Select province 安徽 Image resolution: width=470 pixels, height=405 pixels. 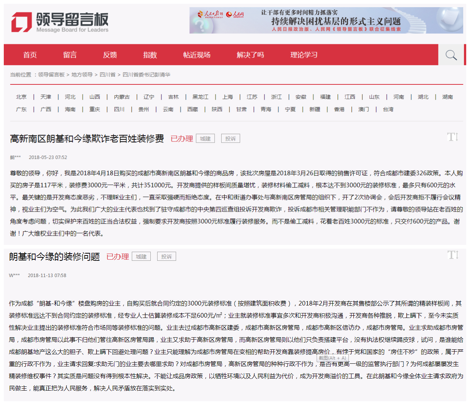coord(301,97)
